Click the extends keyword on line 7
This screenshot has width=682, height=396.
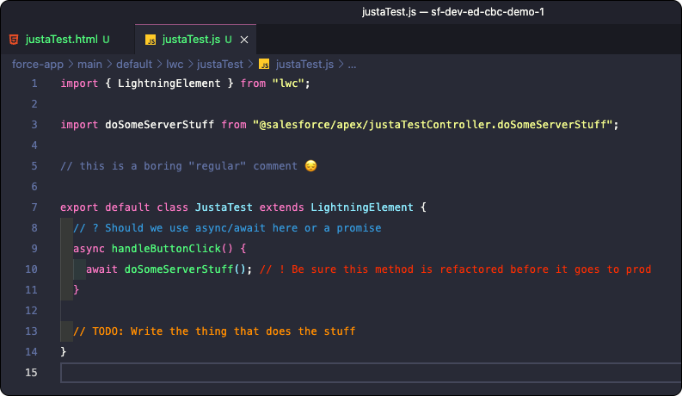[281, 207]
